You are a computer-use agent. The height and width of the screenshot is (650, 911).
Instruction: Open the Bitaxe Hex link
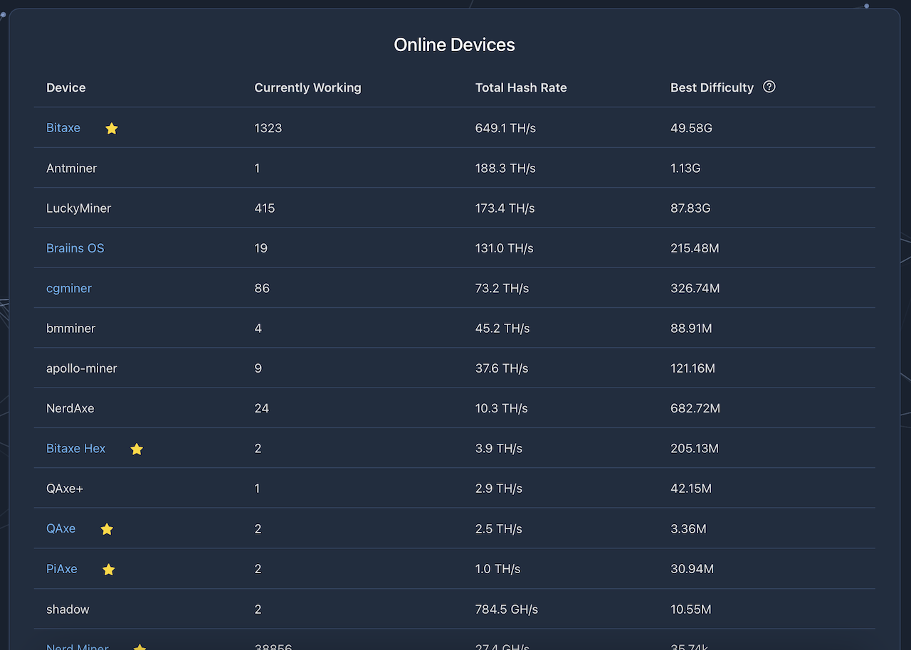75,449
